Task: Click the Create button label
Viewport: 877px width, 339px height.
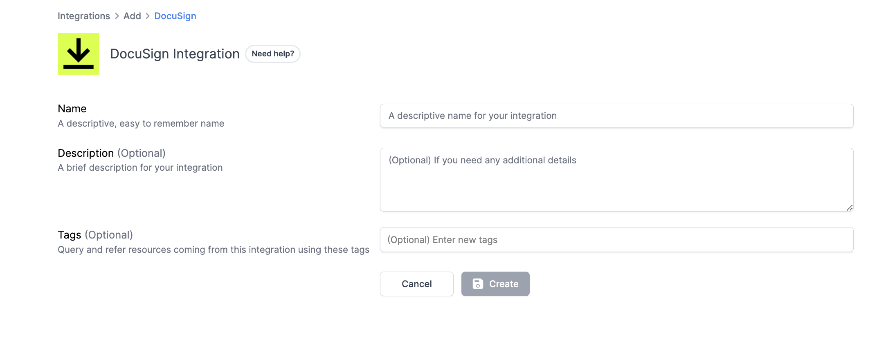Action: click(x=504, y=284)
